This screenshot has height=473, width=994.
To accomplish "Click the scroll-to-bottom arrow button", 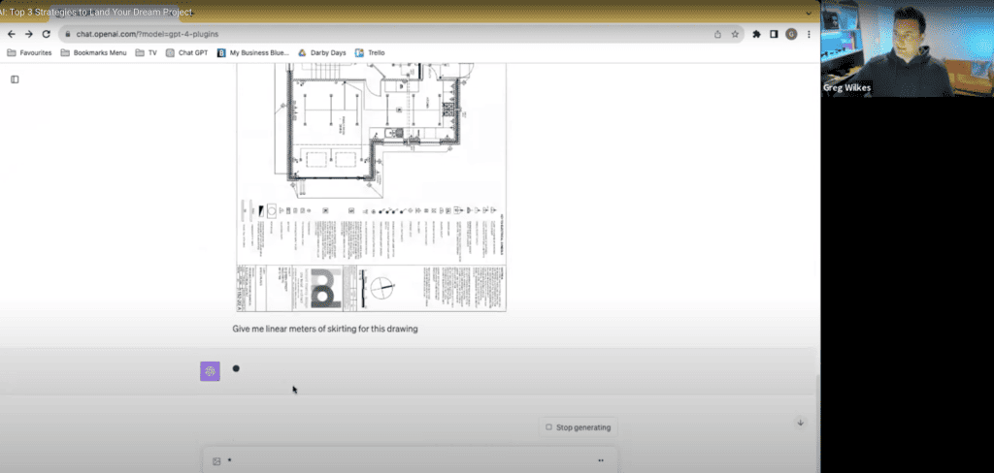I will click(x=800, y=423).
